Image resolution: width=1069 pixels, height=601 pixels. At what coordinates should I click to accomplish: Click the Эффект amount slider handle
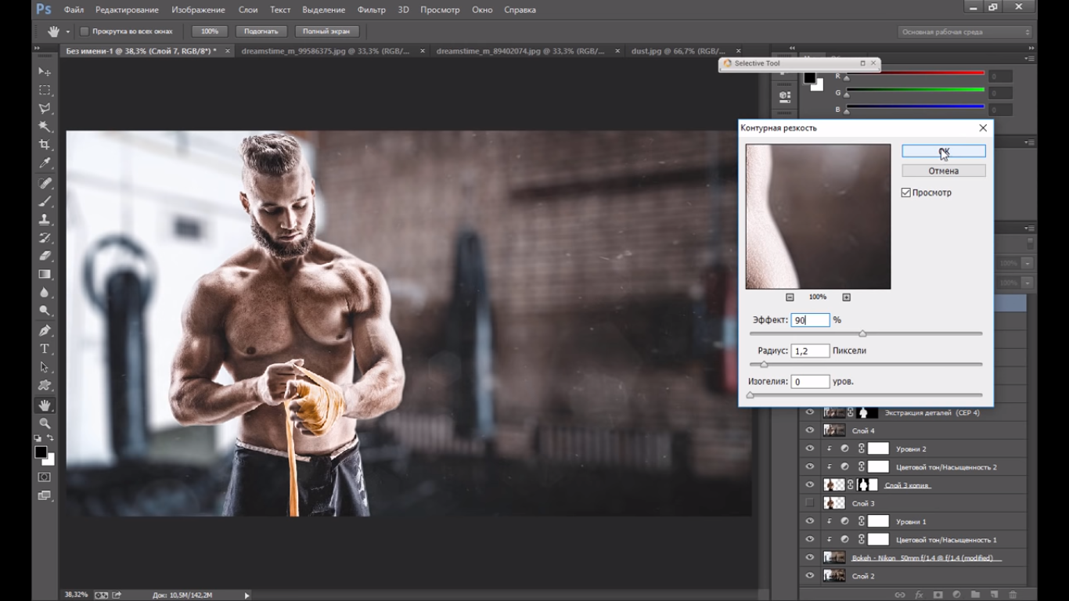[x=862, y=334]
